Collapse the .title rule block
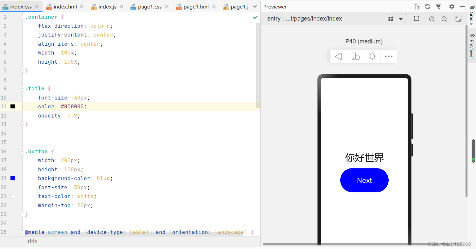The width and height of the screenshot is (476, 249). pyautogui.click(x=22, y=89)
